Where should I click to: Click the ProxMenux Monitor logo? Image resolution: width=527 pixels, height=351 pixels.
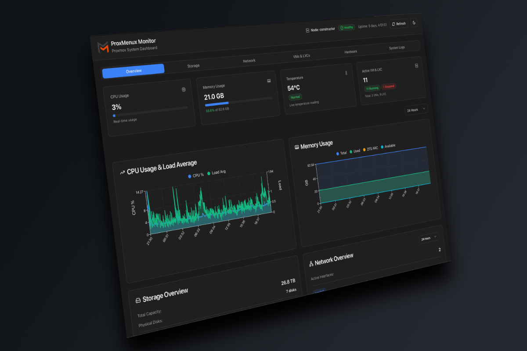[x=104, y=46]
